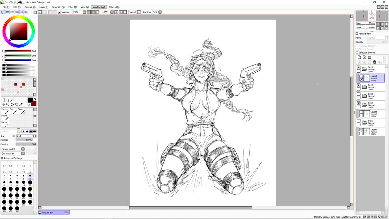Swap foreground and background colors
This screenshot has height=219, width=389.
[35, 99]
